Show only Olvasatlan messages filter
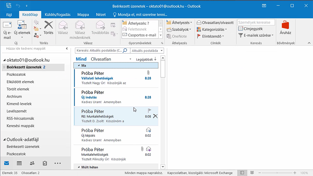Image resolution: width=313 pixels, height=176 pixels. (x=101, y=59)
